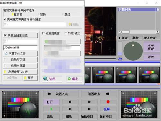Click the 打开 open button
161x121 pixels.
click(x=52, y=102)
